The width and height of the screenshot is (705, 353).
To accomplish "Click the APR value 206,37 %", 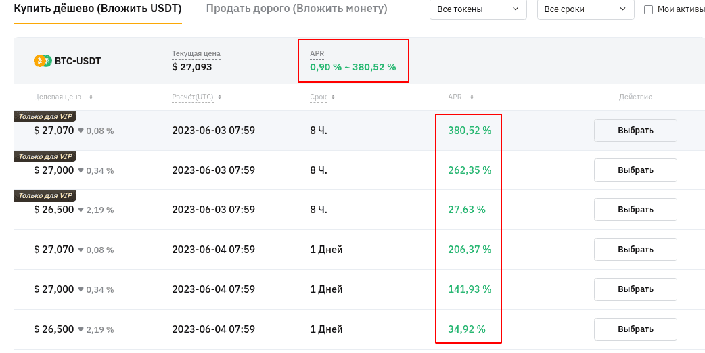I will click(x=470, y=250).
